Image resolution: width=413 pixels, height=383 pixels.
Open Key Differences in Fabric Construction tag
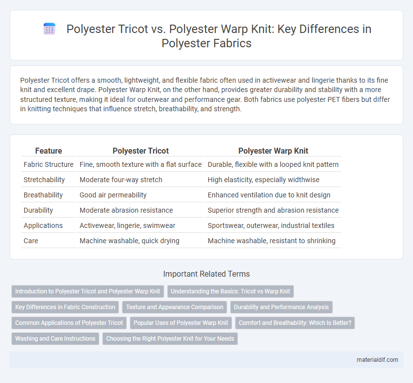pos(65,307)
